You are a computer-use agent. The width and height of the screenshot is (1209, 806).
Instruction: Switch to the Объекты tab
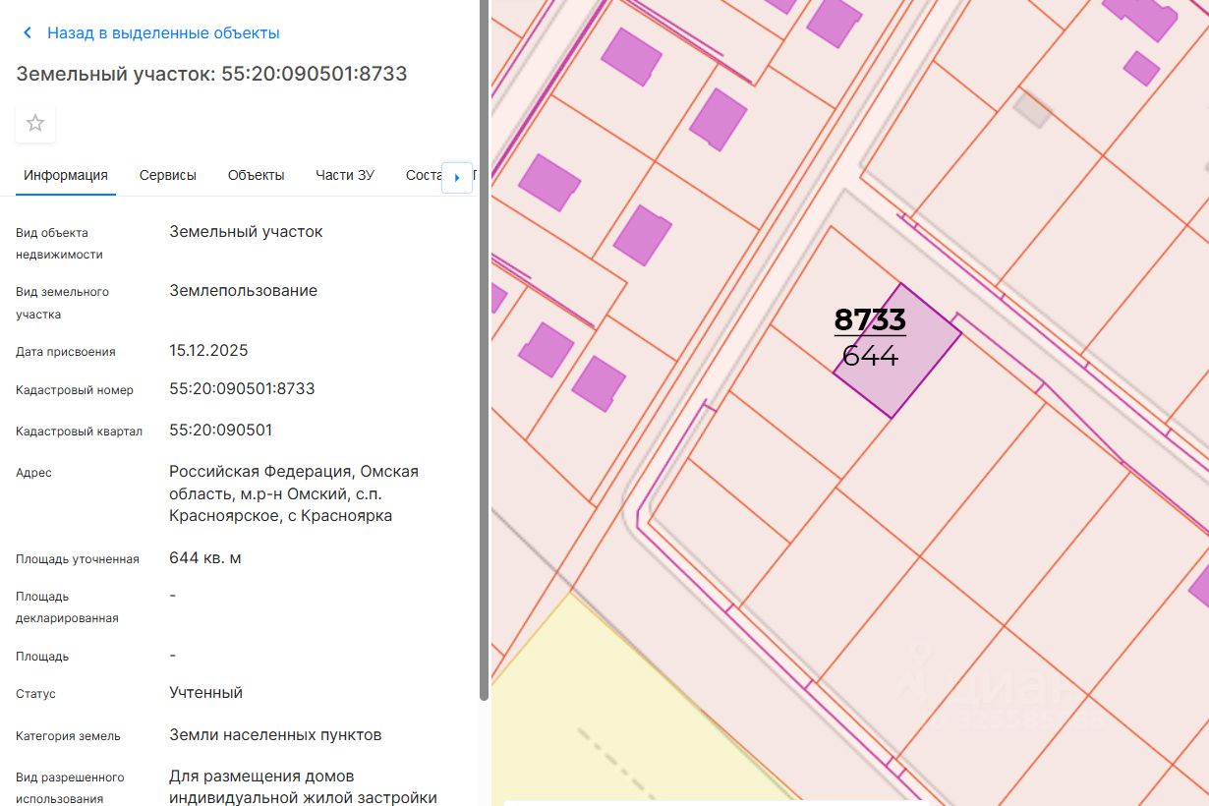coord(257,176)
